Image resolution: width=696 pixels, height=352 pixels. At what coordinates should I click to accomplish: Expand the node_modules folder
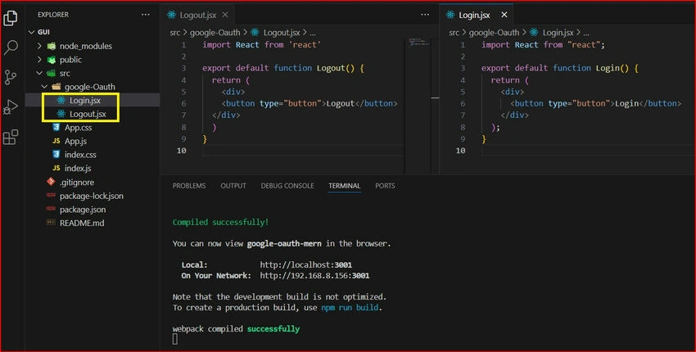tap(39, 46)
